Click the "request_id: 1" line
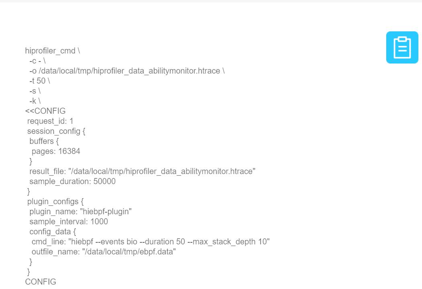Viewport: 422px width, 289px height. point(50,121)
